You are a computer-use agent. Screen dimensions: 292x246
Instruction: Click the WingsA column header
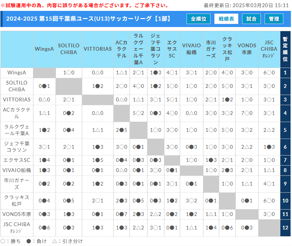click(44, 49)
